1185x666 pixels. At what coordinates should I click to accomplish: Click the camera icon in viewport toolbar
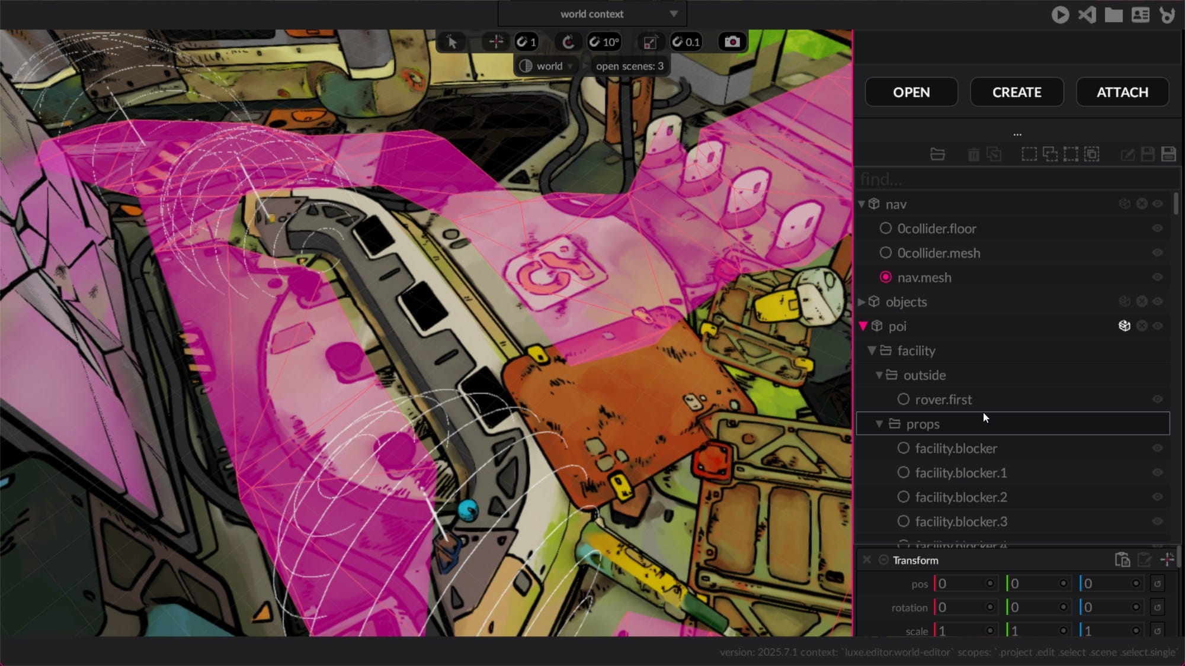click(732, 42)
